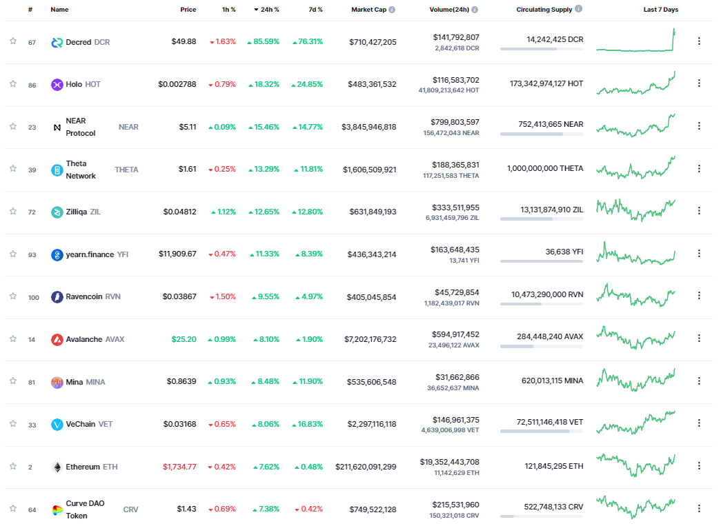The height and width of the screenshot is (526, 721).
Task: Open the more-options menu for Curve DAO Token
Action: coord(699,508)
